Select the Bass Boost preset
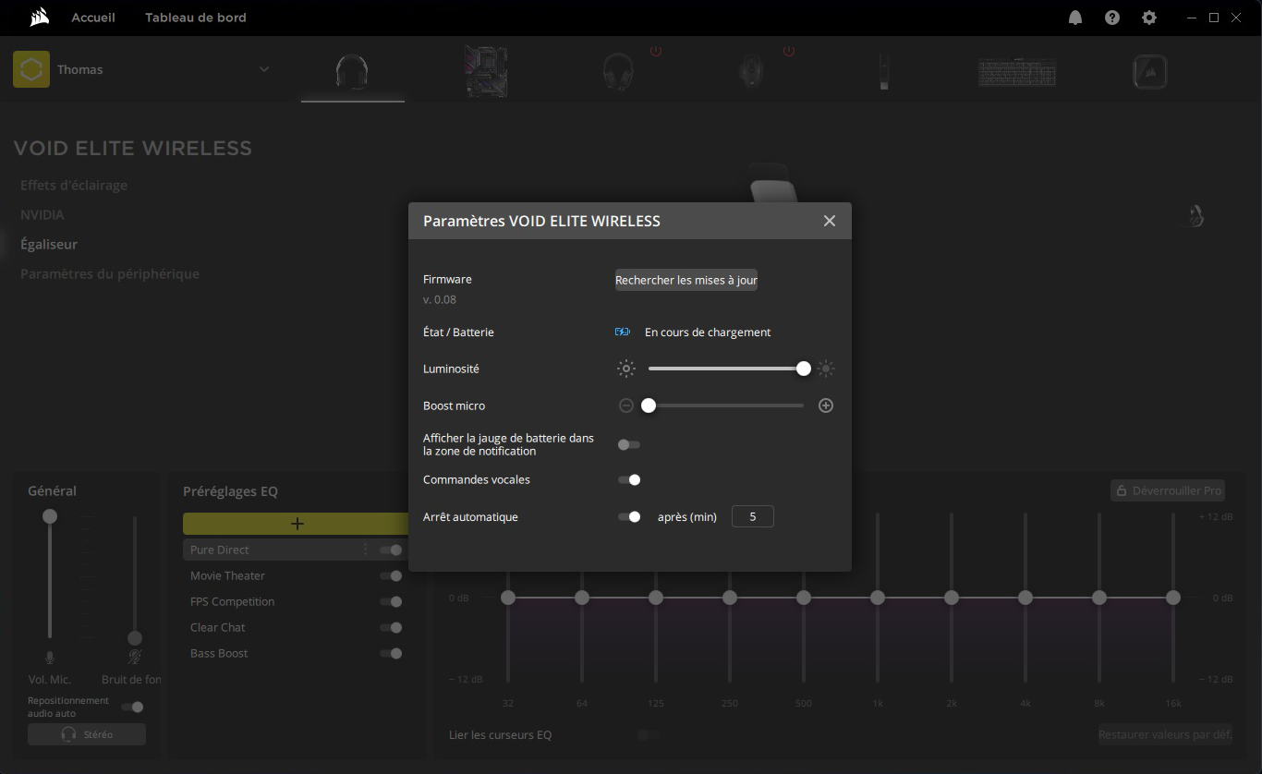The image size is (1262, 774). point(296,653)
